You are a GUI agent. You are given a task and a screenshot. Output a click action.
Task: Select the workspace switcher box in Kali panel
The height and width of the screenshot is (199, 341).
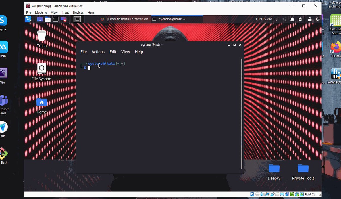pos(77,19)
